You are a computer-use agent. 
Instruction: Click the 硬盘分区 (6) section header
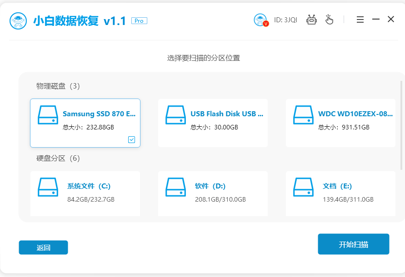point(58,158)
